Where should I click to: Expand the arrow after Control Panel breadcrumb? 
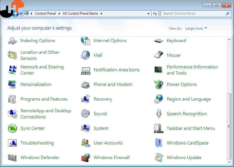tap(59, 13)
